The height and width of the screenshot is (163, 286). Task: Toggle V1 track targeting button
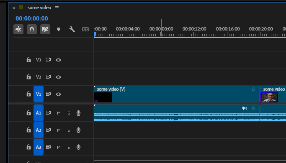39,94
